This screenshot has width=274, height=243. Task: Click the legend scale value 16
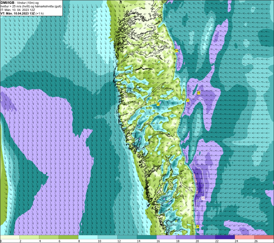[x=158, y=241]
